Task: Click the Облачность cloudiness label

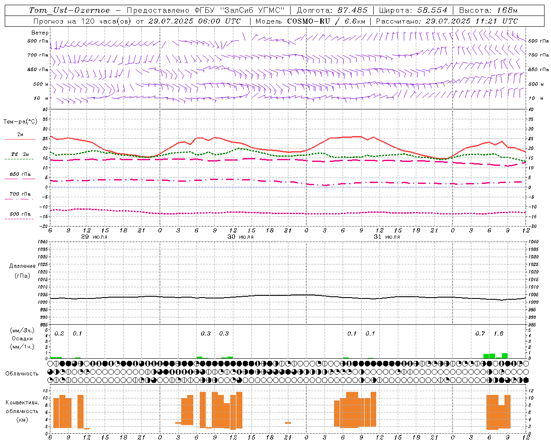Action: (22, 373)
